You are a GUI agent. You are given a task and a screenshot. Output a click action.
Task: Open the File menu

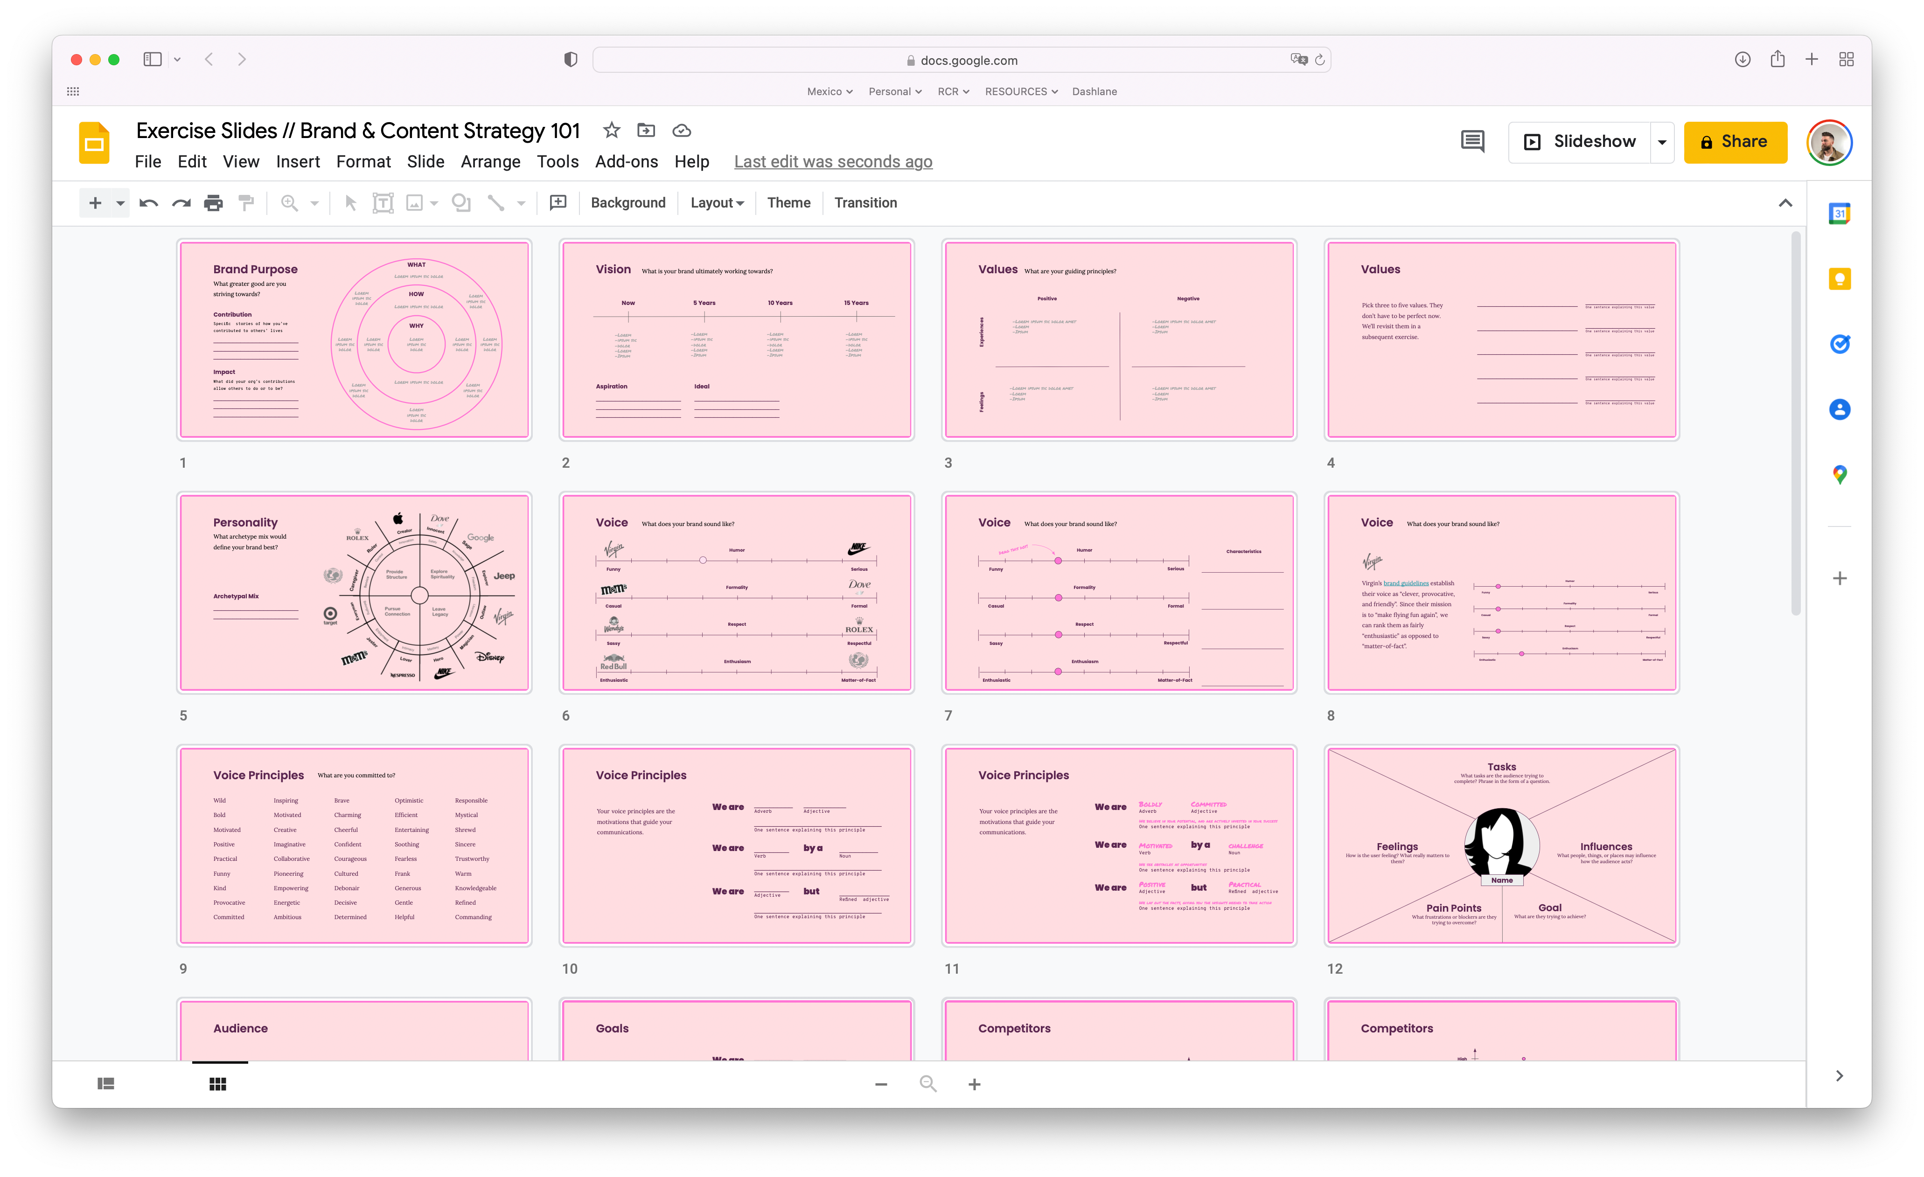(147, 161)
